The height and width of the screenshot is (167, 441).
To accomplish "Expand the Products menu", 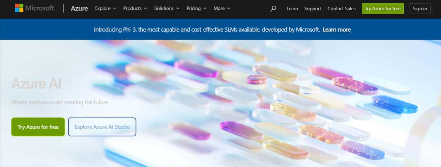I will 135,8.
